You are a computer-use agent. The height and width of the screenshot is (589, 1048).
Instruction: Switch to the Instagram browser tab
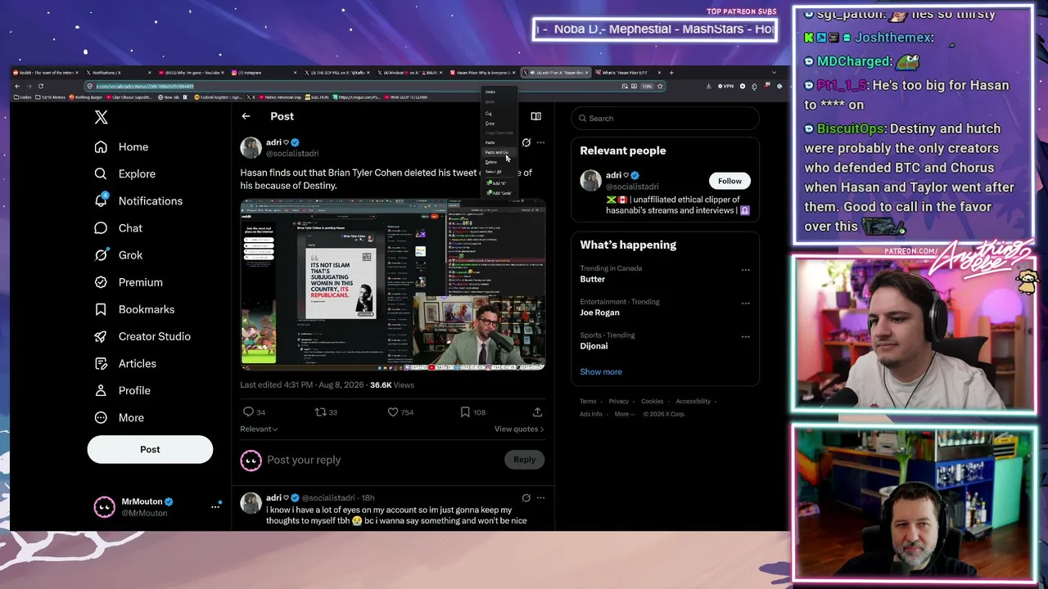click(264, 73)
